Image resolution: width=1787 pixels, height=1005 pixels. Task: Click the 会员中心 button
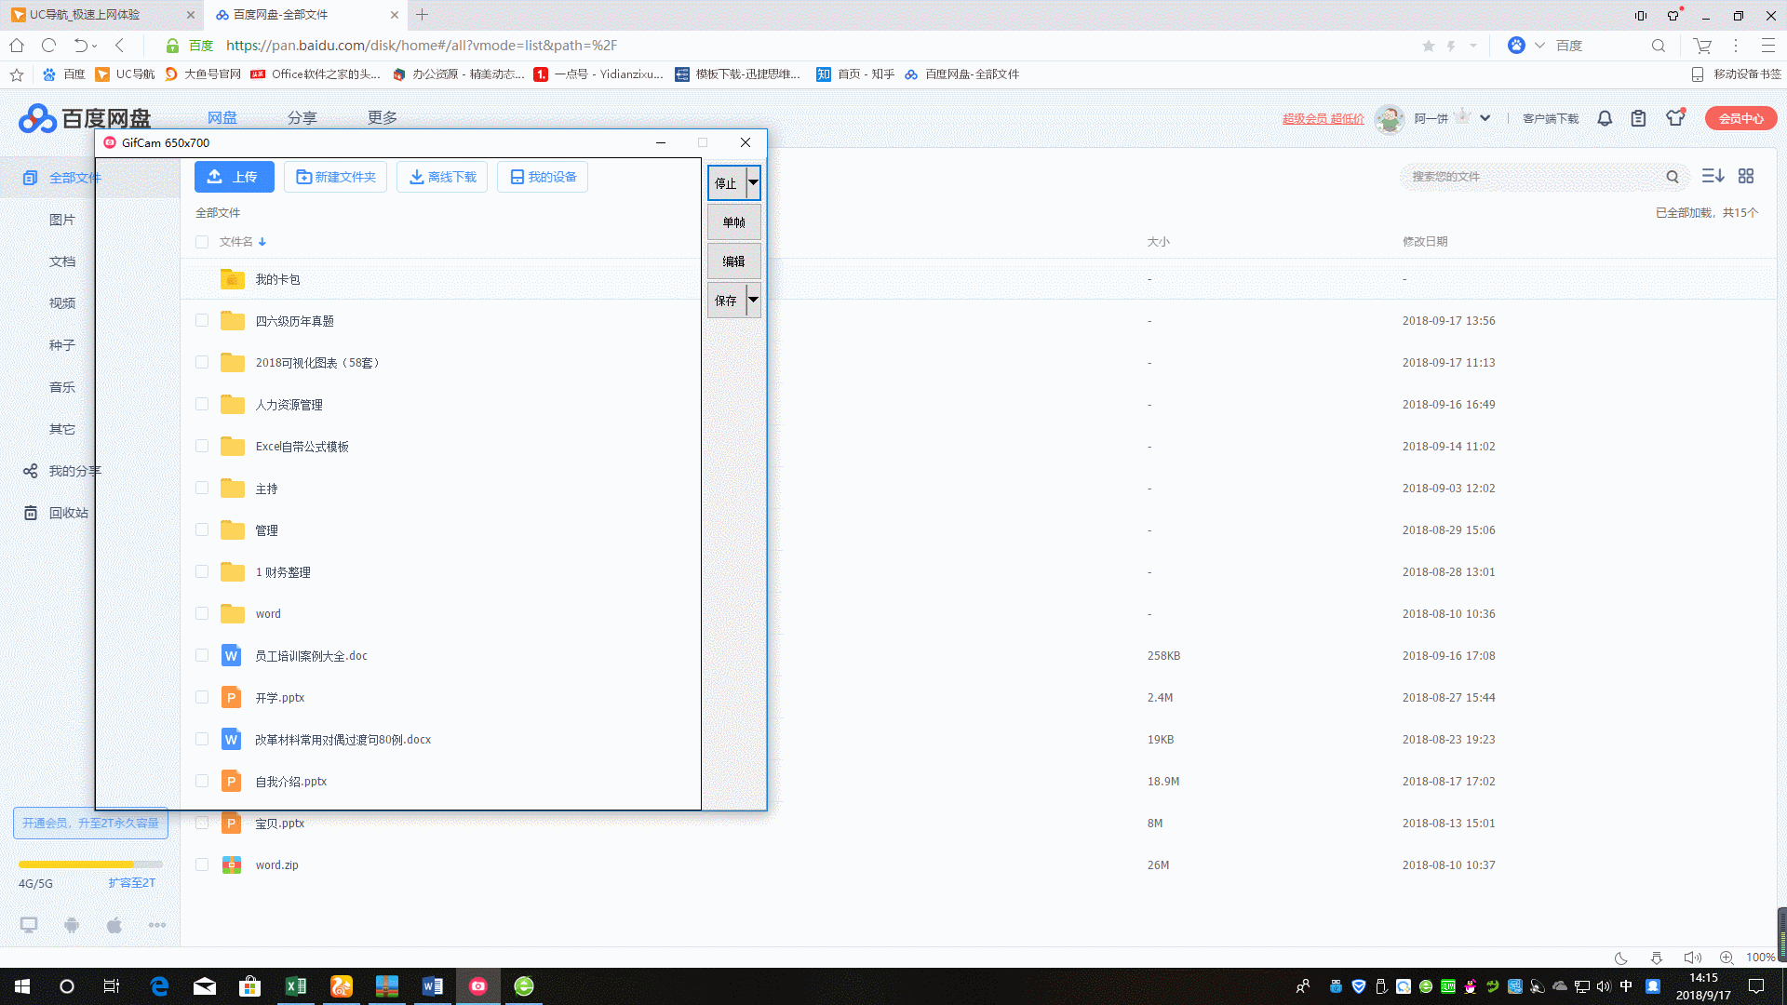coord(1740,118)
